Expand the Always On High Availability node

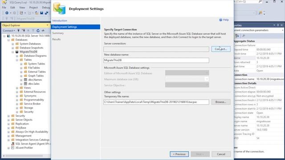[x=8, y=132]
